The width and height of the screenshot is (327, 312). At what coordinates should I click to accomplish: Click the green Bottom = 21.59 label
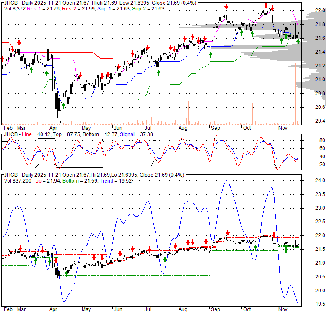(x=80, y=181)
